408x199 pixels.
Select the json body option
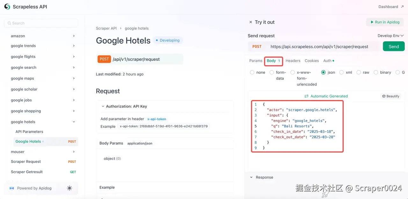coord(324,72)
